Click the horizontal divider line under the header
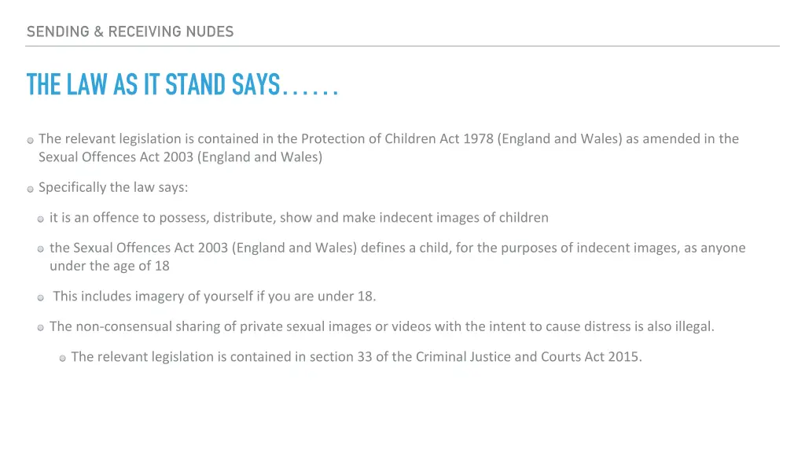Viewport: 805px width, 453px height. (402, 46)
